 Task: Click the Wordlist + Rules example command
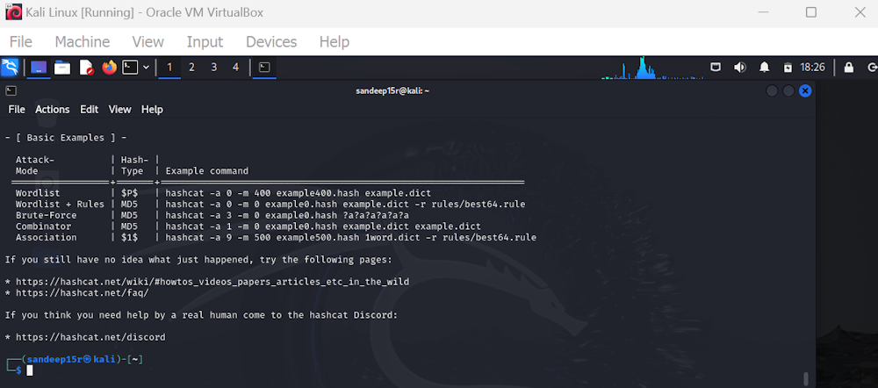click(x=345, y=205)
